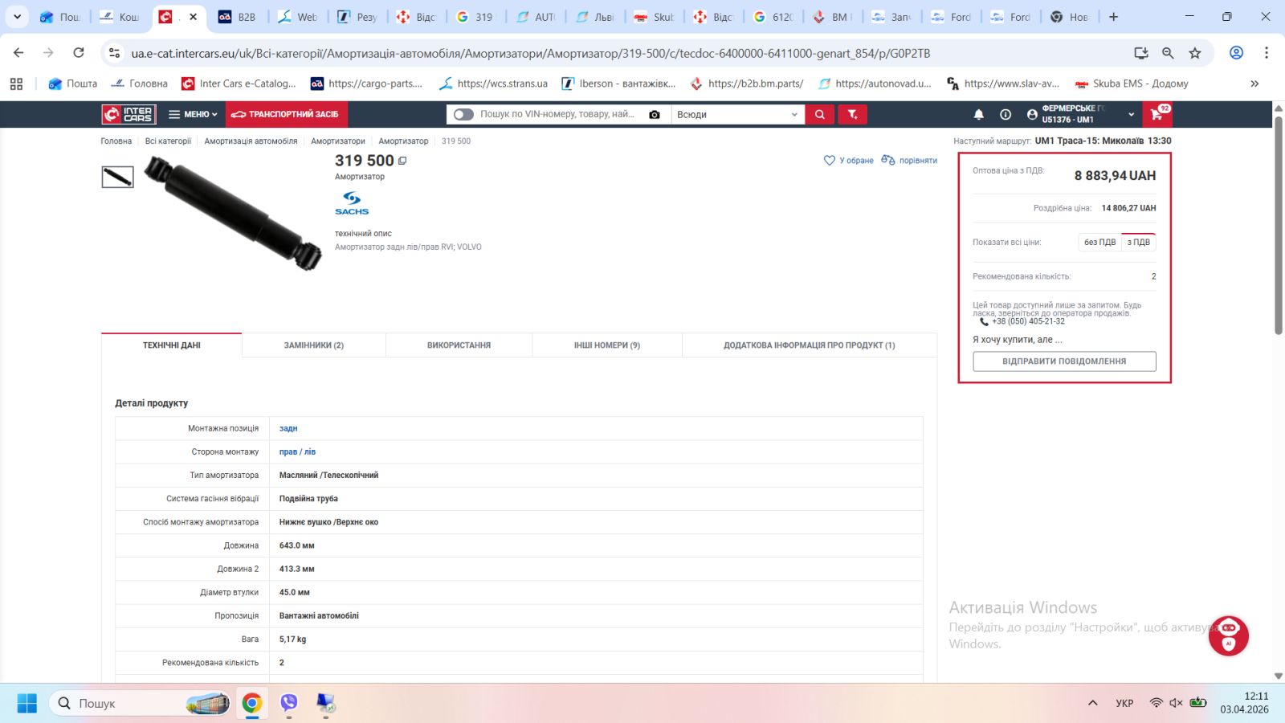1285x723 pixels.
Task: Click ВІДПРАВИТИ ПОВІДОМЛЕННЯ button
Action: click(x=1064, y=361)
